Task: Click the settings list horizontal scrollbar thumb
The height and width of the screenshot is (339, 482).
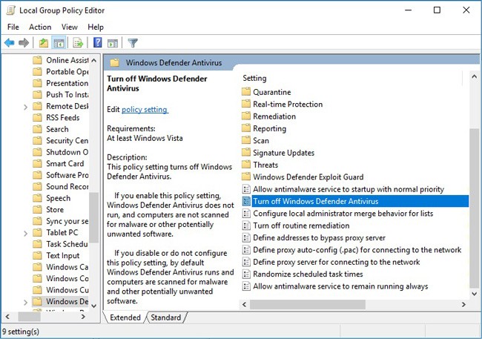Action: pyautogui.click(x=308, y=305)
